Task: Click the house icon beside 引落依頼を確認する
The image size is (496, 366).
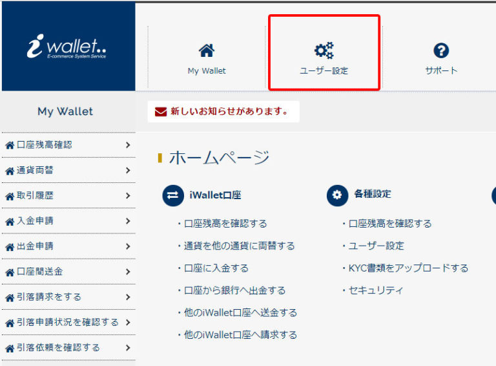Action: (10, 348)
